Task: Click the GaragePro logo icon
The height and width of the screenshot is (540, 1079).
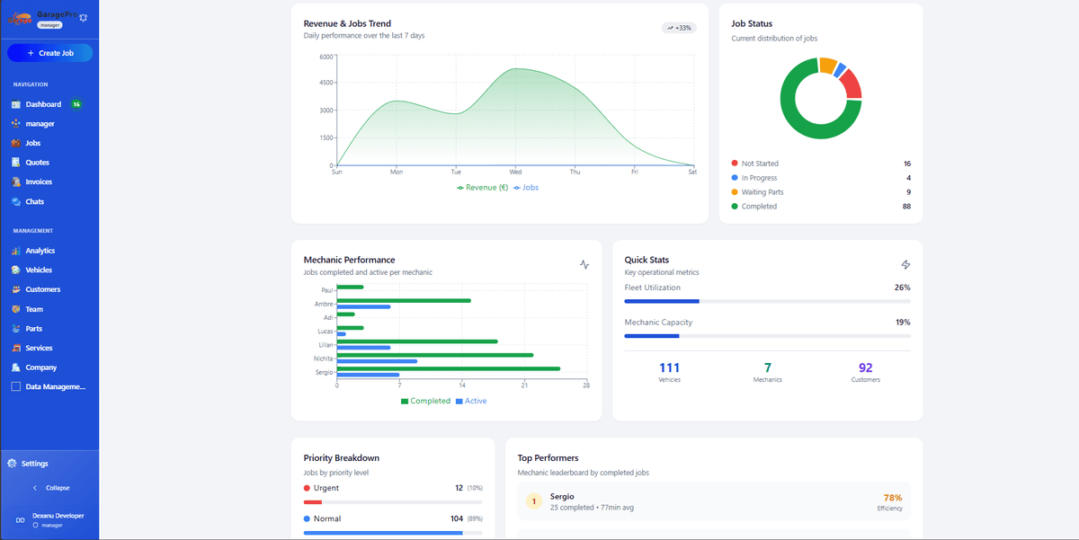Action: click(x=21, y=19)
